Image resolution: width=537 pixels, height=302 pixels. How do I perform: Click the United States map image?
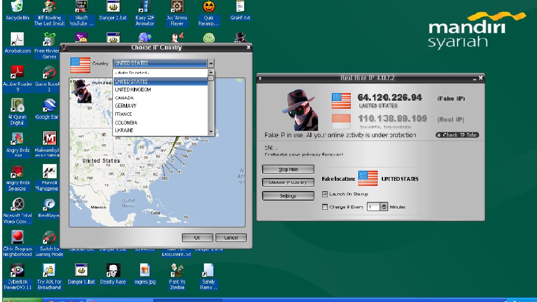pos(157,152)
